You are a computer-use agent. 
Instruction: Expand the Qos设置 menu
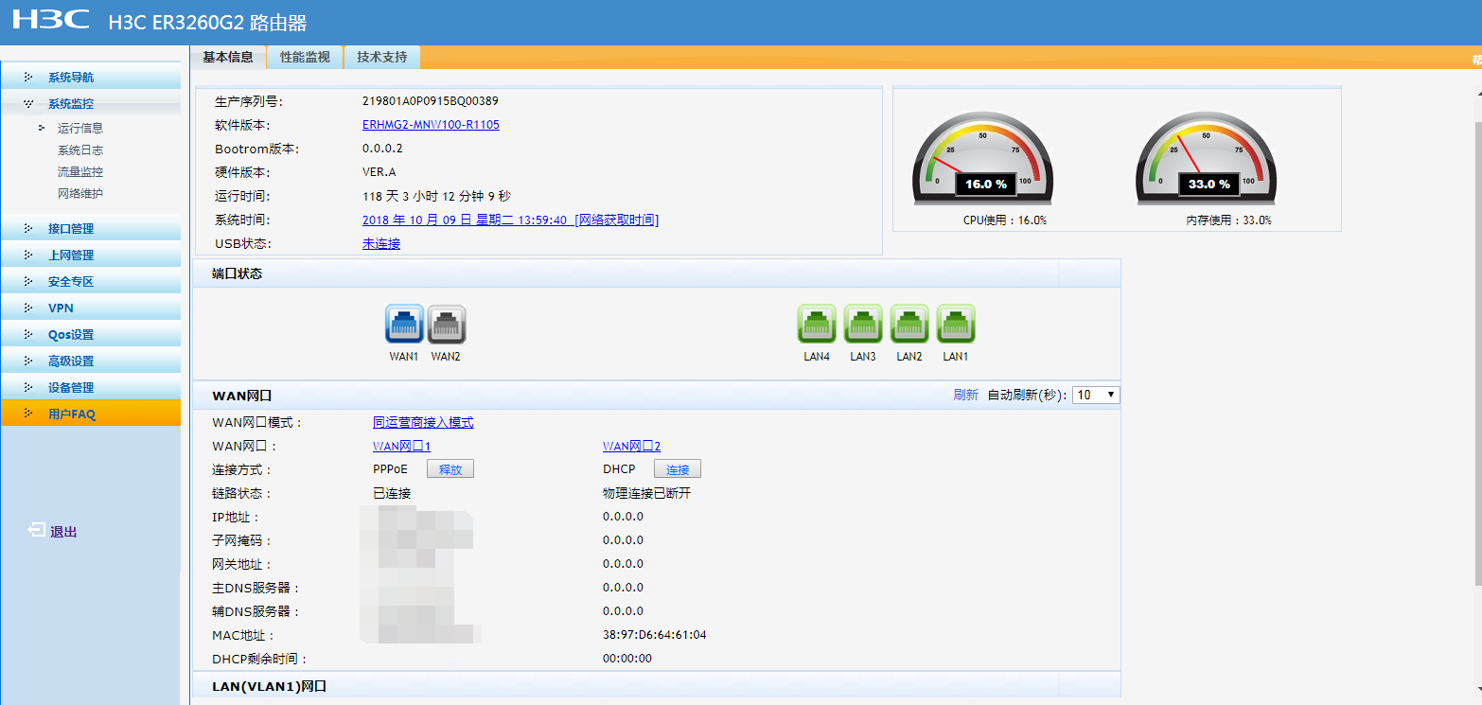point(91,335)
